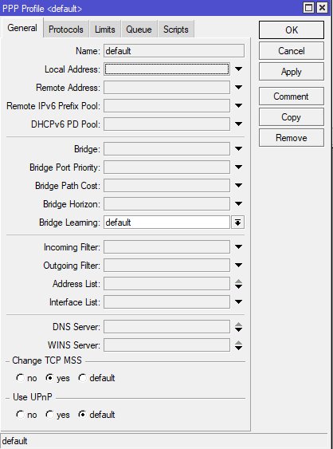
Task: Expand the DHCPv6 PD Pool arrow
Action: (238, 124)
